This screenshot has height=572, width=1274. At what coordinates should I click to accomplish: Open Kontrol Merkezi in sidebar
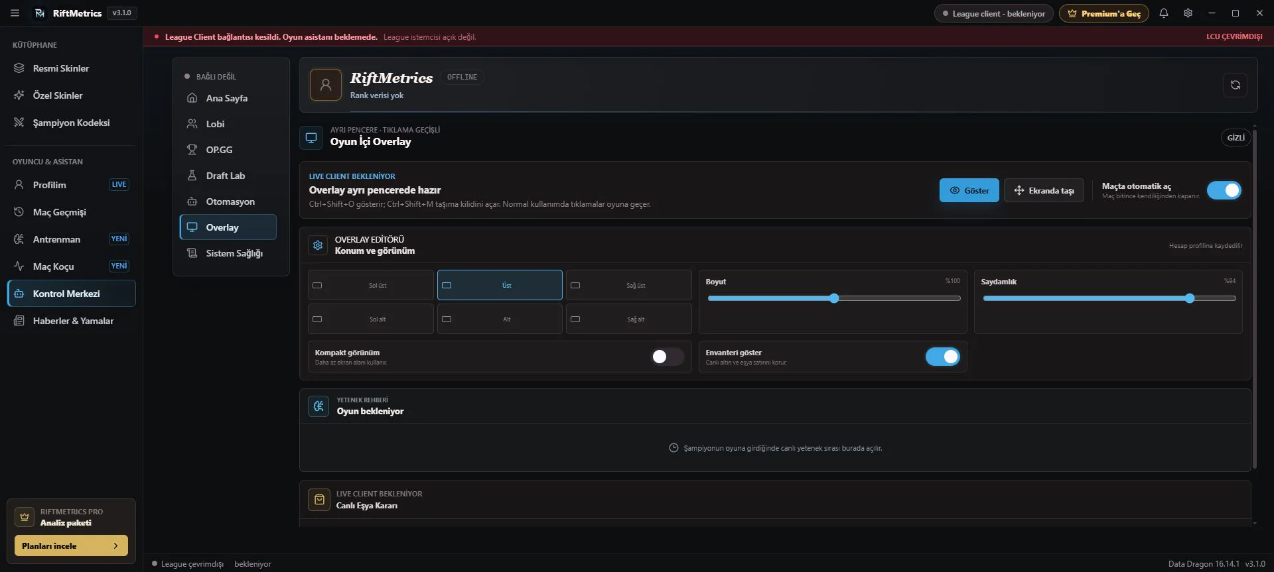click(71, 294)
